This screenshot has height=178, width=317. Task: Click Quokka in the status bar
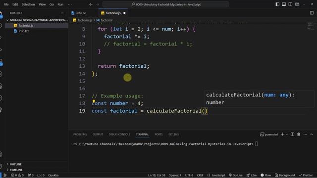pos(53,175)
